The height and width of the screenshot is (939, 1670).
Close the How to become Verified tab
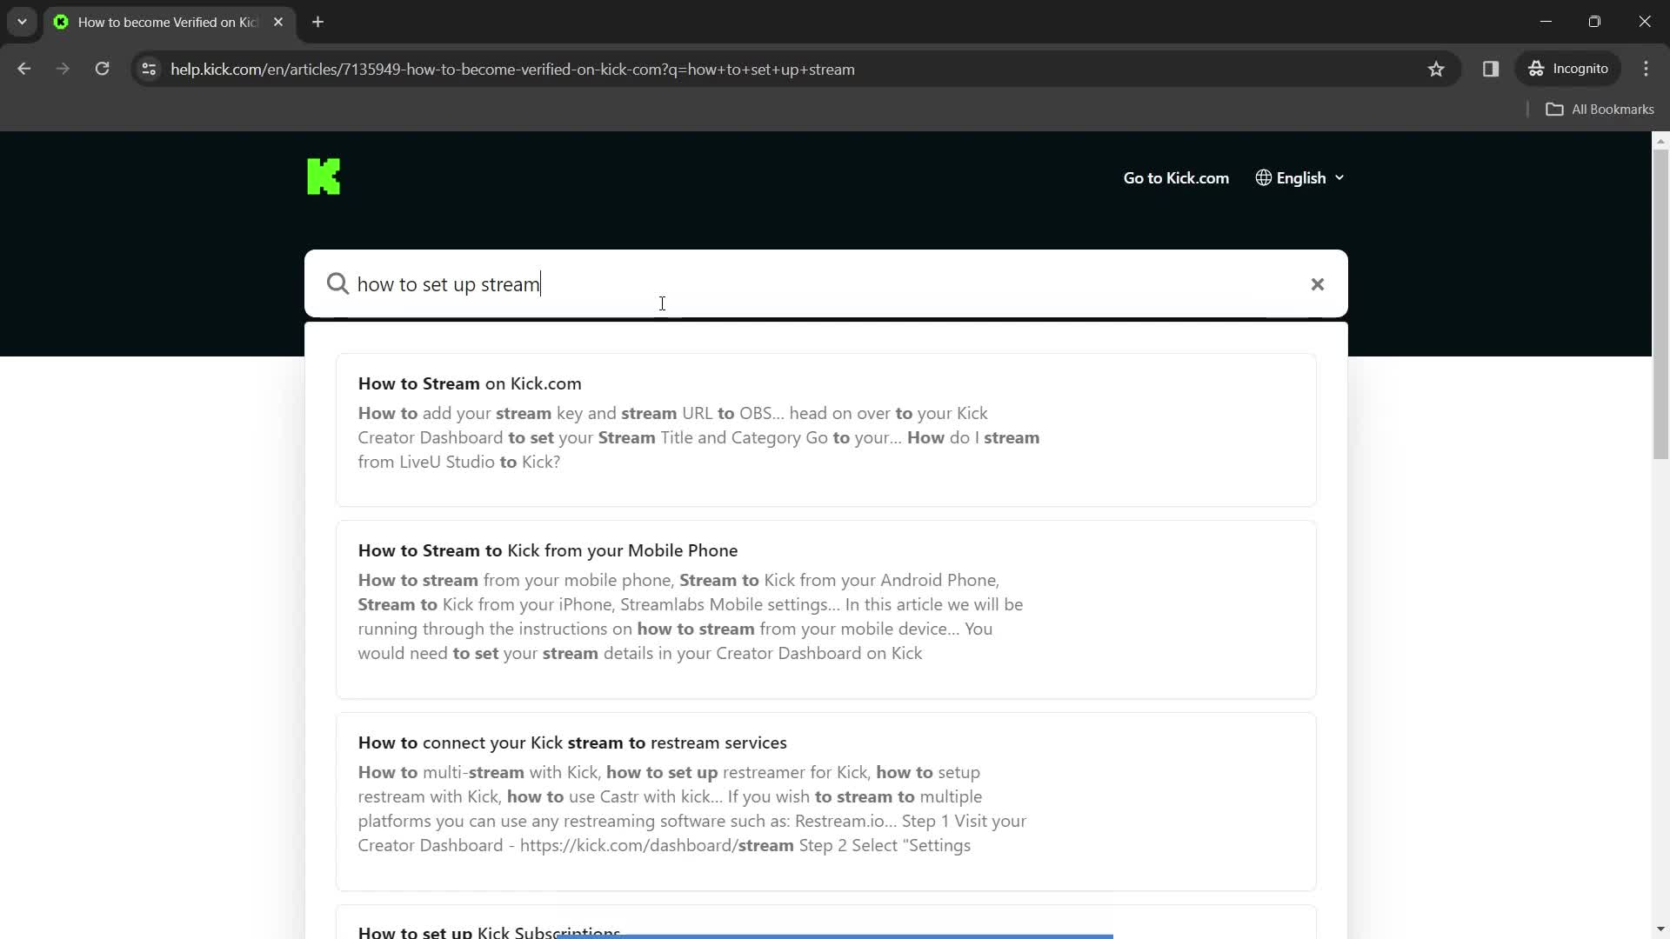(278, 22)
